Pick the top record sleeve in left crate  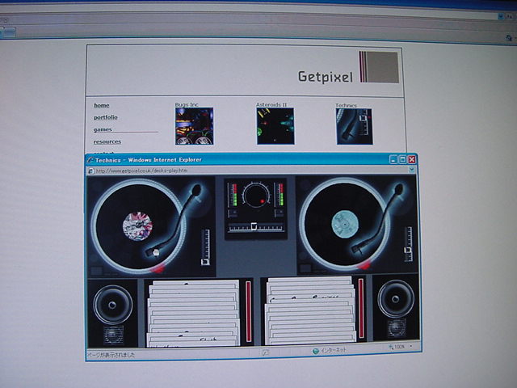click(195, 283)
